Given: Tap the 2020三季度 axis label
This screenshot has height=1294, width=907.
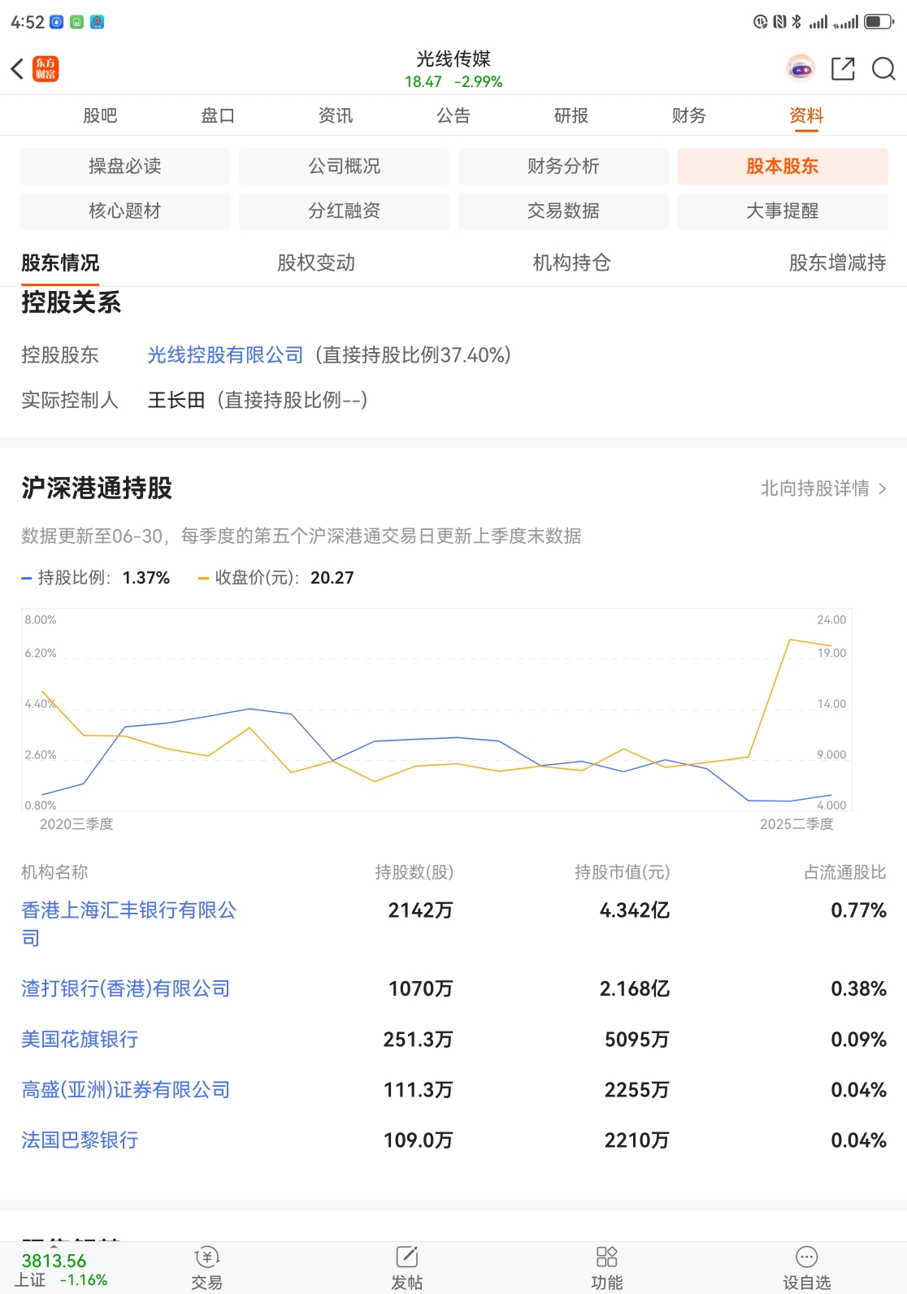Looking at the screenshot, I should [76, 824].
